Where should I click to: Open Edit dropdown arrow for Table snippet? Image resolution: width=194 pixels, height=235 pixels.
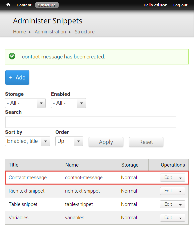click(180, 204)
